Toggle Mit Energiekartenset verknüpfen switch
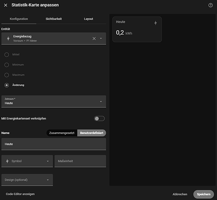Image resolution: width=217 pixels, height=200 pixels. (99, 118)
